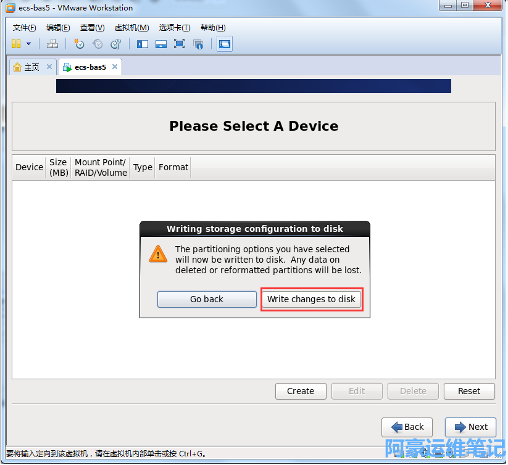Open the 虚拟机(M) menu
The width and height of the screenshot is (508, 465).
(131, 28)
